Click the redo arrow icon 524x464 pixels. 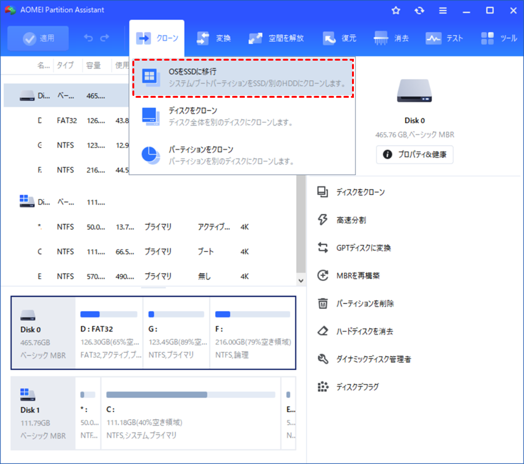[105, 38]
